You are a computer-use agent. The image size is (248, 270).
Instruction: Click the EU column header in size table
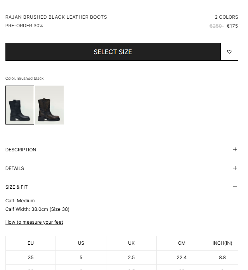coord(31,243)
